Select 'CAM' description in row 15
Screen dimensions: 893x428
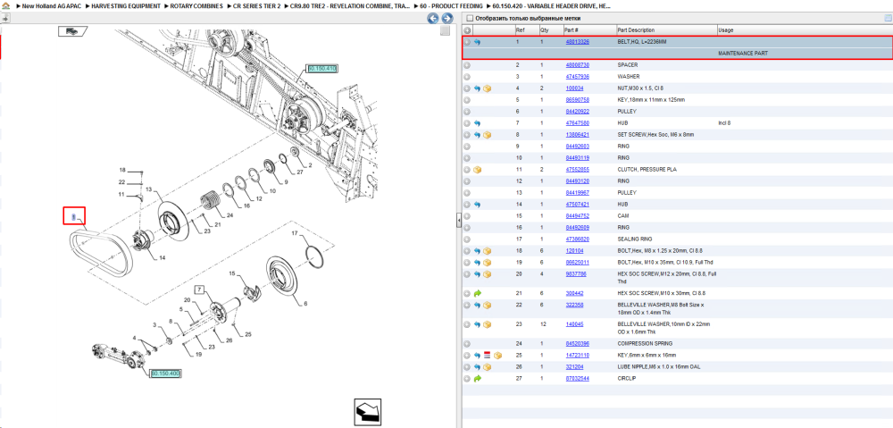click(622, 216)
